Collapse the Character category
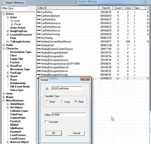 tap(4, 49)
